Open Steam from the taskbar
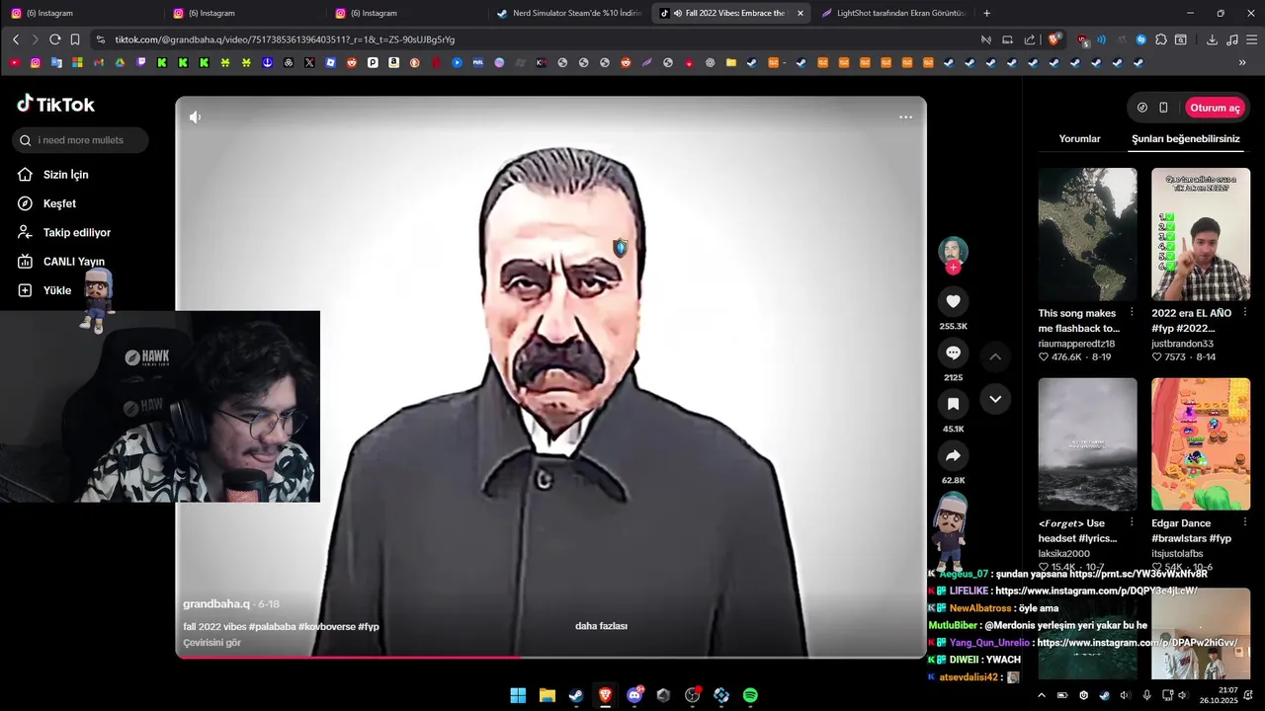 (576, 695)
